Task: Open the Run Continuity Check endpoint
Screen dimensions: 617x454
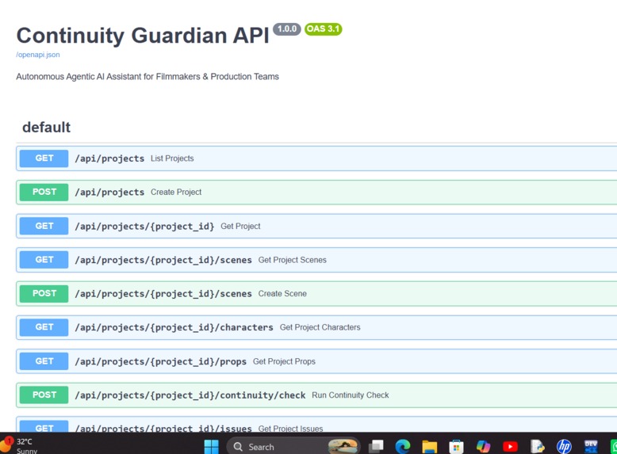Action: (x=316, y=395)
